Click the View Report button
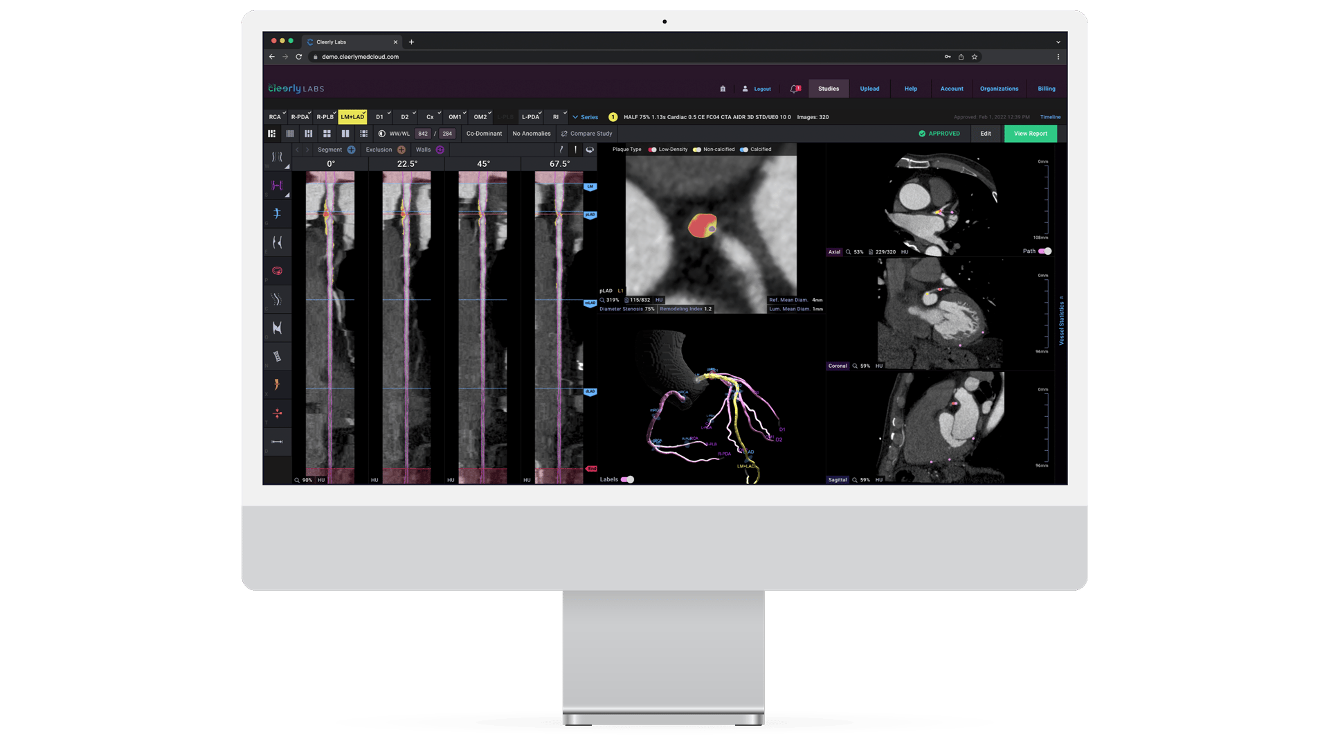 point(1030,134)
